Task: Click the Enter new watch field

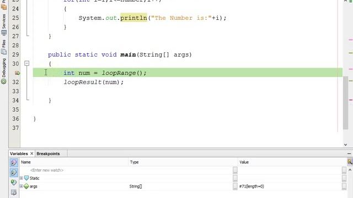Action: point(46,170)
